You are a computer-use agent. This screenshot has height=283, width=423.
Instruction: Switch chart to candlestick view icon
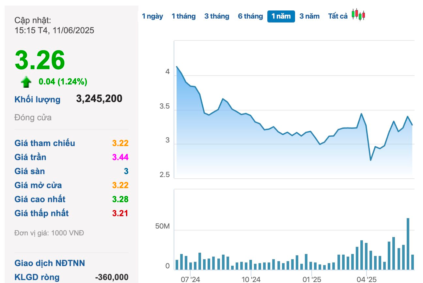tap(358, 15)
